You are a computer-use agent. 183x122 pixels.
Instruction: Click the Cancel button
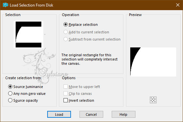(x=91, y=114)
